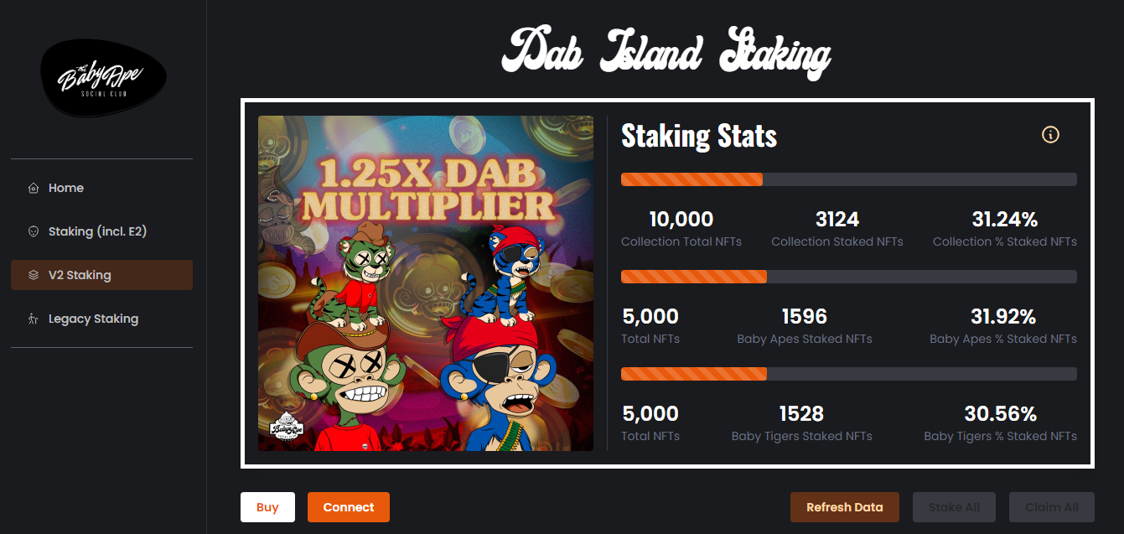Click the Dab Island Staking title
Image resolution: width=1124 pixels, height=534 pixels.
(x=666, y=53)
